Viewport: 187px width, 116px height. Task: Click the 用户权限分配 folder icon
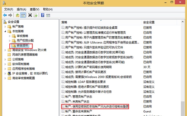click(14, 41)
